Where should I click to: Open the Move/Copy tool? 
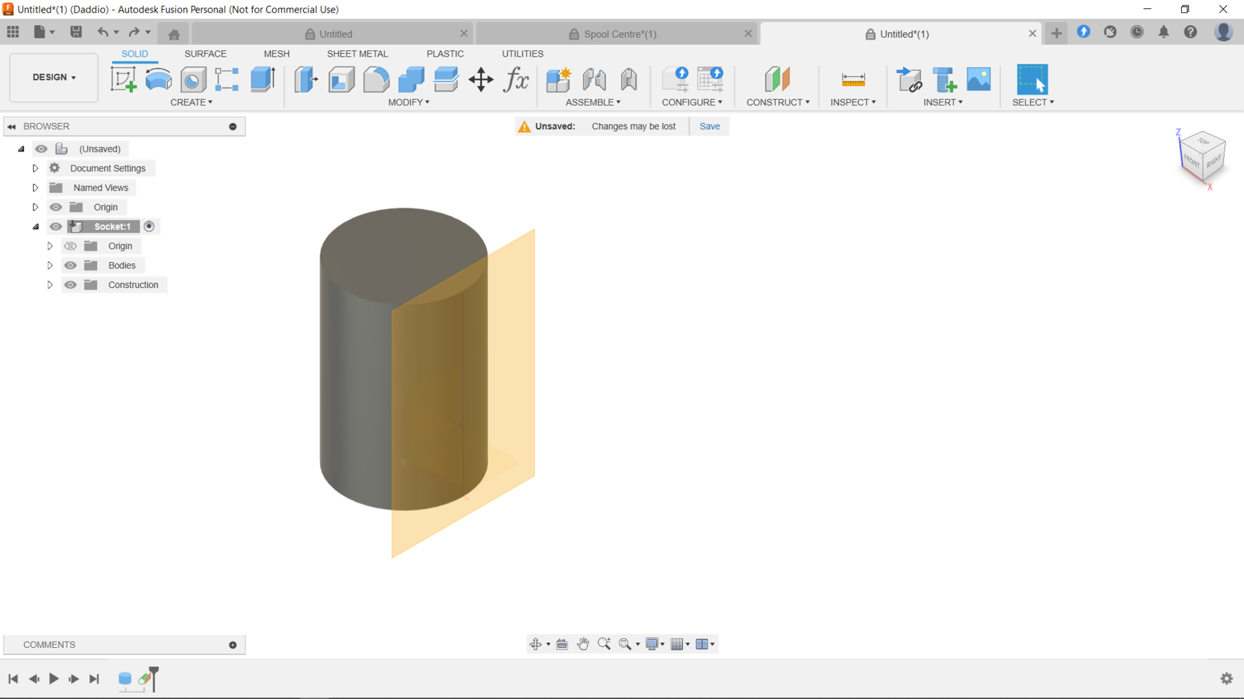[x=481, y=80]
